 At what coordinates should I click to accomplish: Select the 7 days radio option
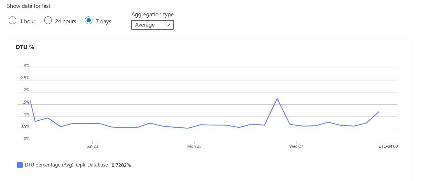[x=89, y=21]
